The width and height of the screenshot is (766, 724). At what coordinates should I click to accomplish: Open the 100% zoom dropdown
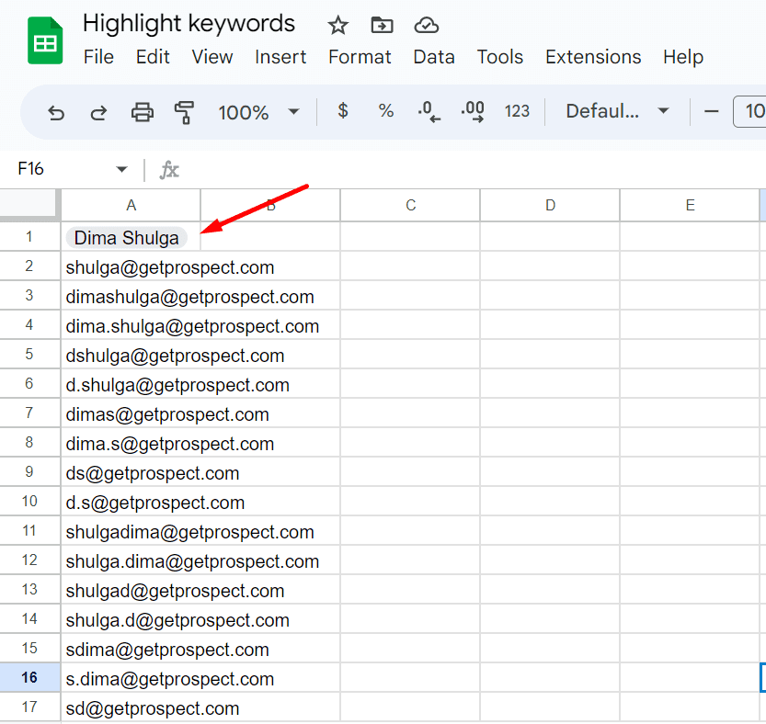click(x=258, y=112)
